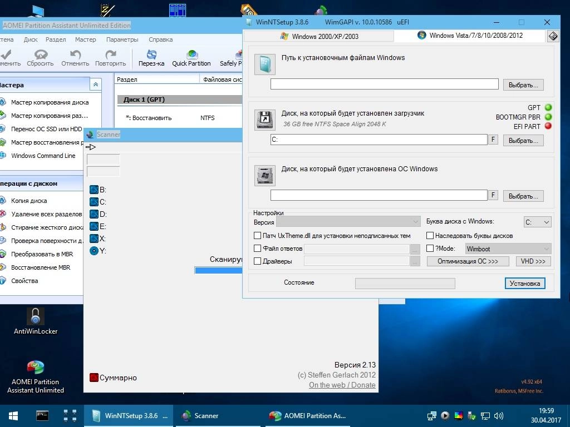Enable the ?Mode checkbox
570x427 pixels.
pos(430,249)
